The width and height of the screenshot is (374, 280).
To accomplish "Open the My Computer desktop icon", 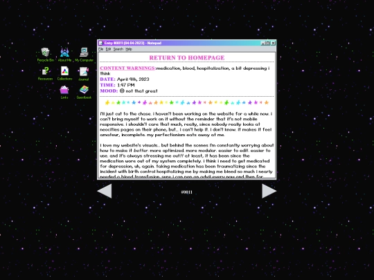I will tap(84, 55).
